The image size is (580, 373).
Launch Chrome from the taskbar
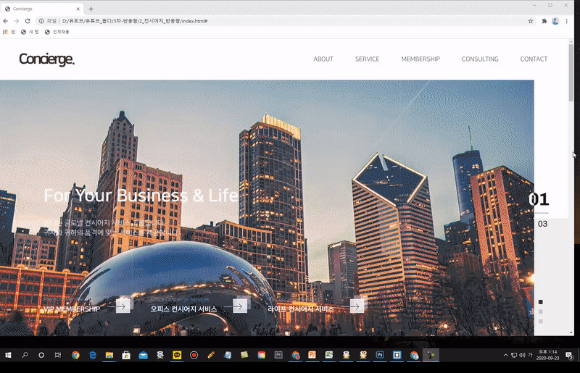tap(75, 356)
